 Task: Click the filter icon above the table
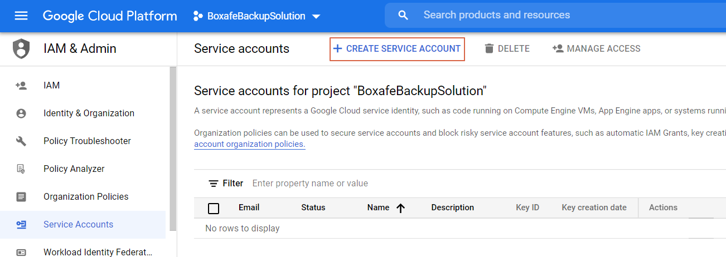pos(213,184)
